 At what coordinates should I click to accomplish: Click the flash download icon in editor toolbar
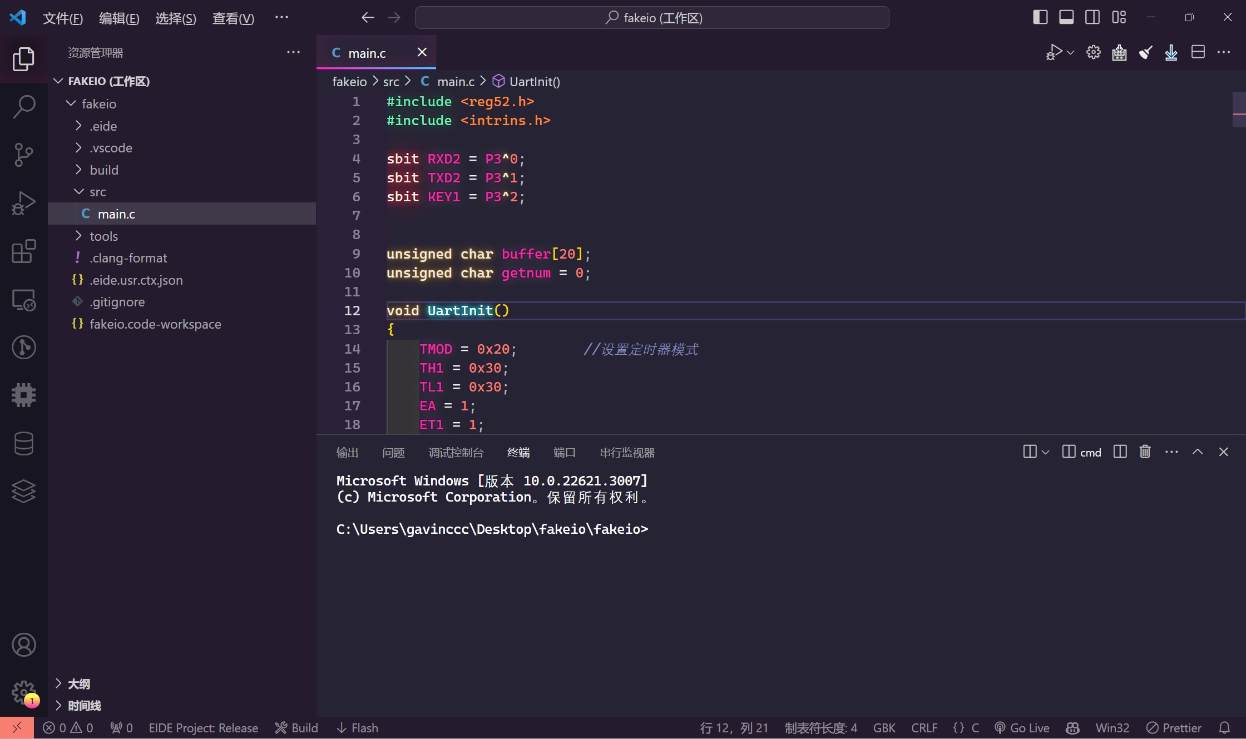(1171, 52)
